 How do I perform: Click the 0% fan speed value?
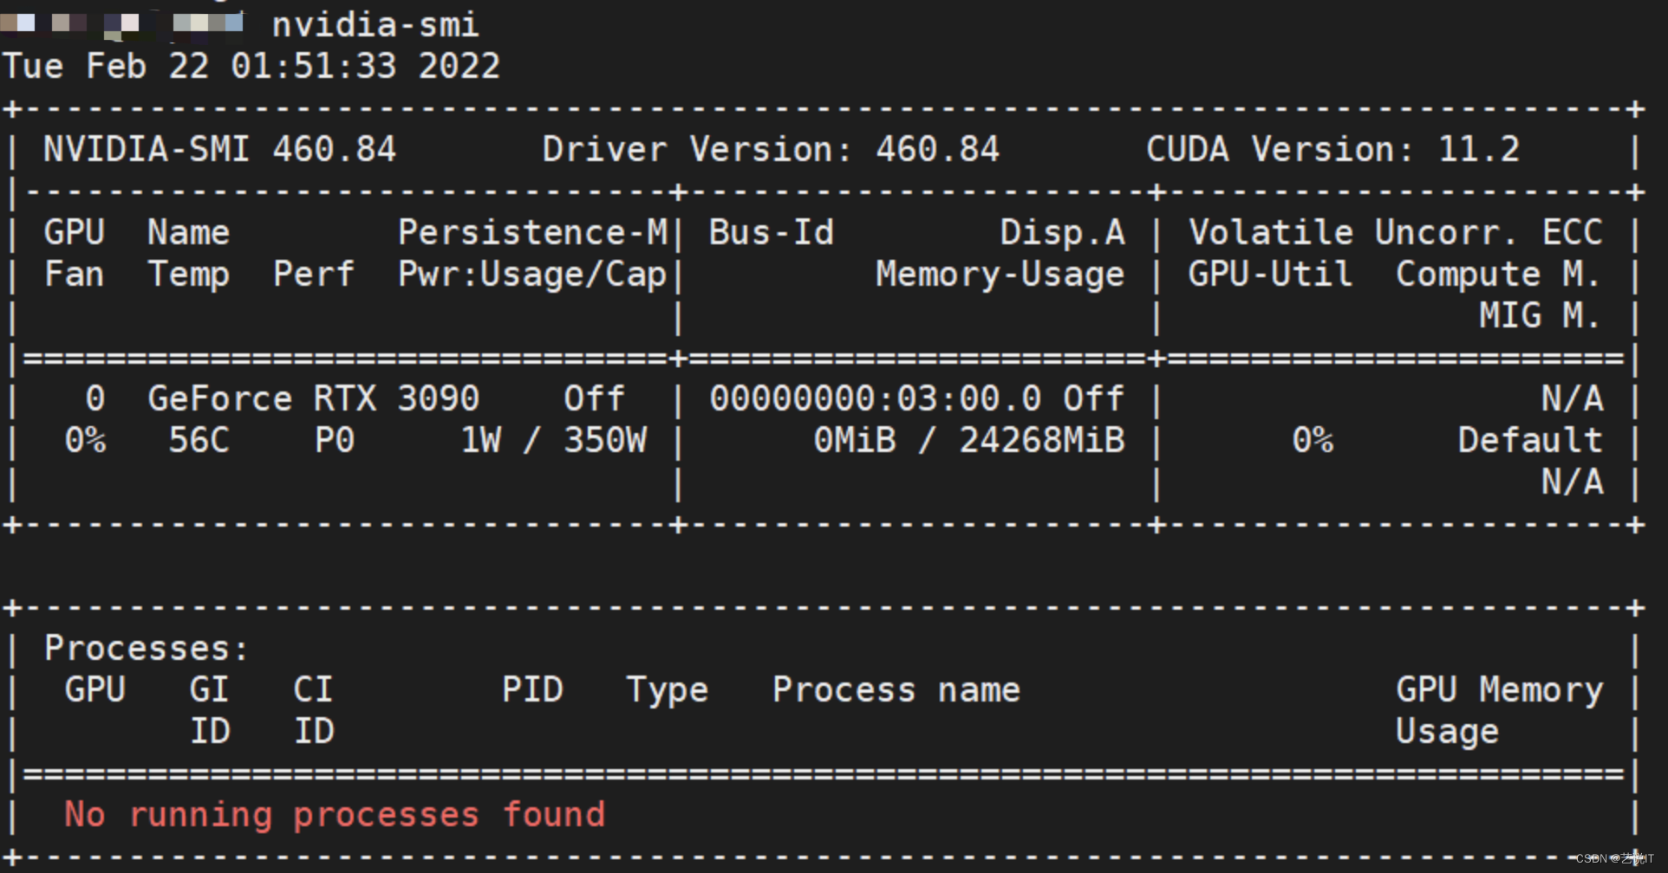85,441
